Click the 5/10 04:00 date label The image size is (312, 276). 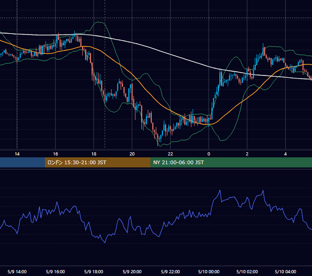pyautogui.click(x=285, y=271)
